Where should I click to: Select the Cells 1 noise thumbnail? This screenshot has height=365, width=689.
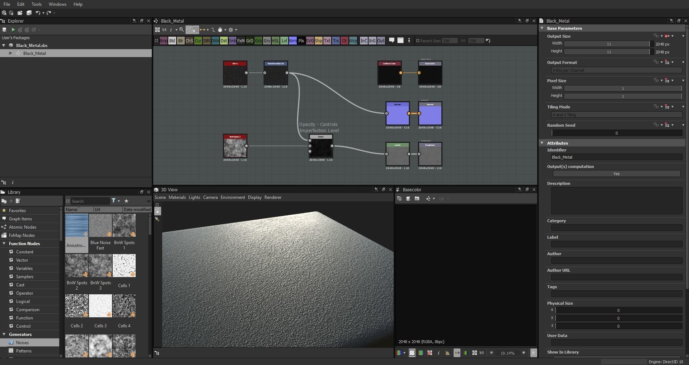[124, 266]
